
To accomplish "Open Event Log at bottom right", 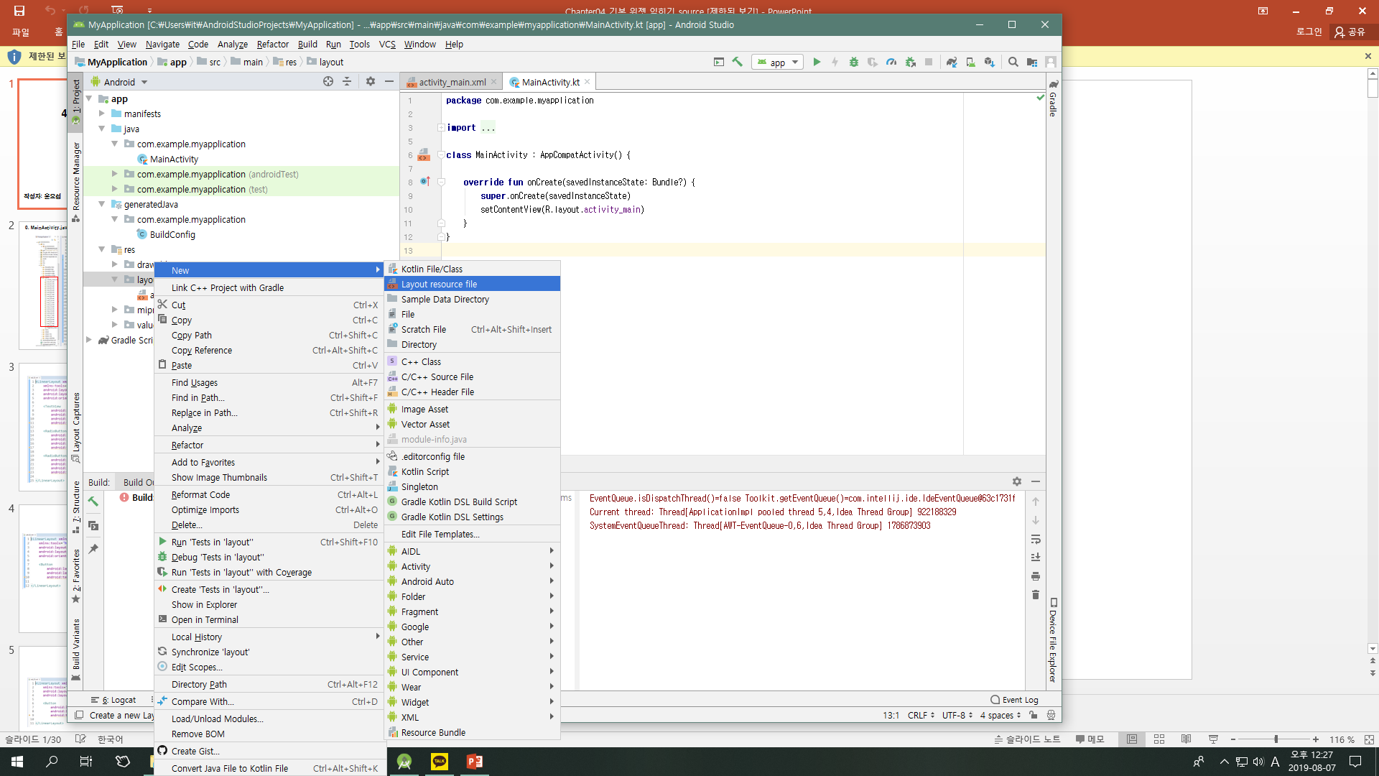I will tap(1013, 700).
